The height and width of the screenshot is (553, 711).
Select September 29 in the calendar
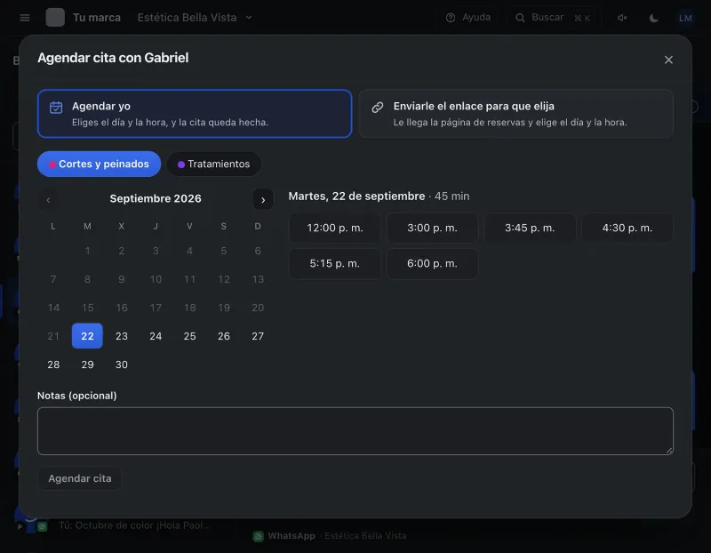[87, 365]
